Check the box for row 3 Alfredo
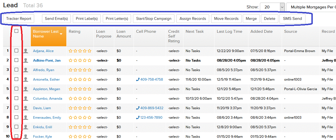Screen dimensions: 336x140 17,70
